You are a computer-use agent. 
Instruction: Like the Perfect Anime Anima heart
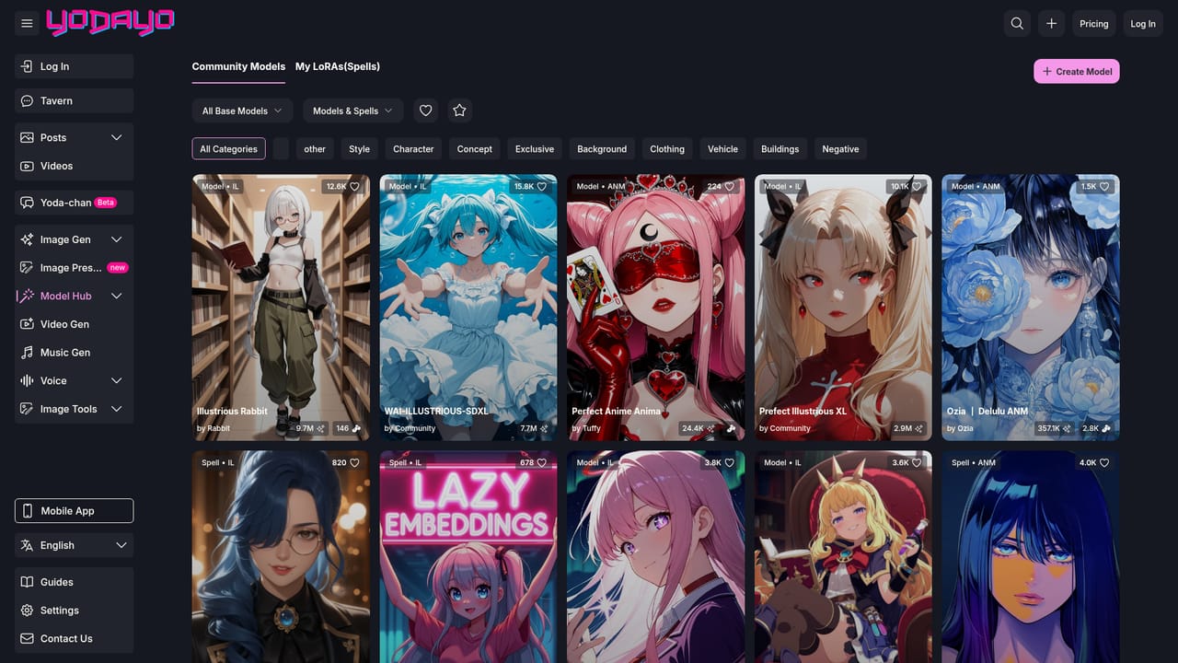pyautogui.click(x=730, y=186)
